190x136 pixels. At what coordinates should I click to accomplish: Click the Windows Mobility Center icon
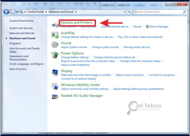[55, 87]
